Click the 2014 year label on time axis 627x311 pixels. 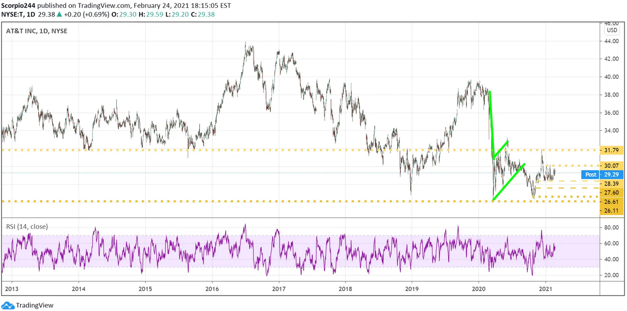coord(78,288)
